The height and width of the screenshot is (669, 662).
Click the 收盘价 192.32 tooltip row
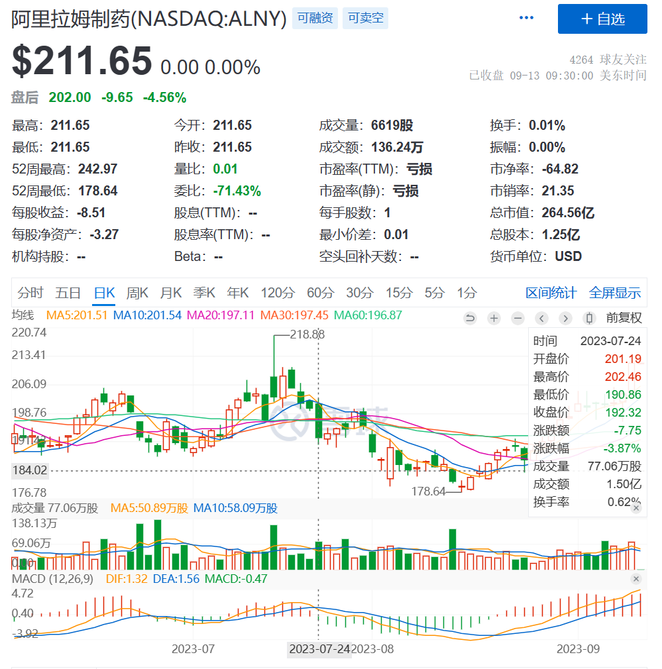[x=587, y=413]
